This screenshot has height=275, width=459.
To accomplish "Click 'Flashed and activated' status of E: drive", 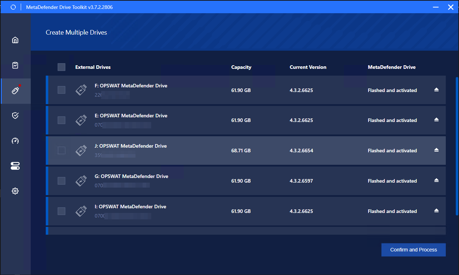I will pos(392,120).
